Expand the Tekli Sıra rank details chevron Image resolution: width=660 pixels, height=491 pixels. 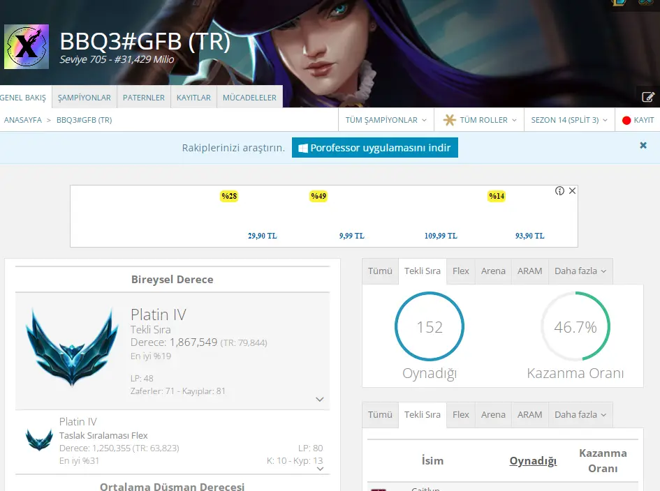(320, 399)
